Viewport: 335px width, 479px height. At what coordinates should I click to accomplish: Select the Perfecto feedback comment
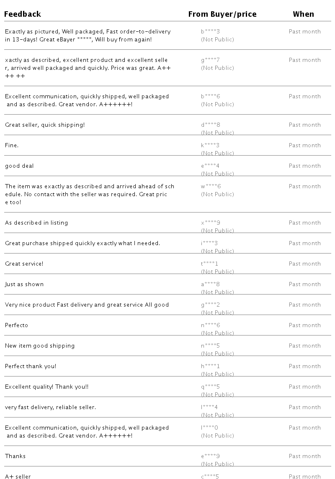click(16, 325)
